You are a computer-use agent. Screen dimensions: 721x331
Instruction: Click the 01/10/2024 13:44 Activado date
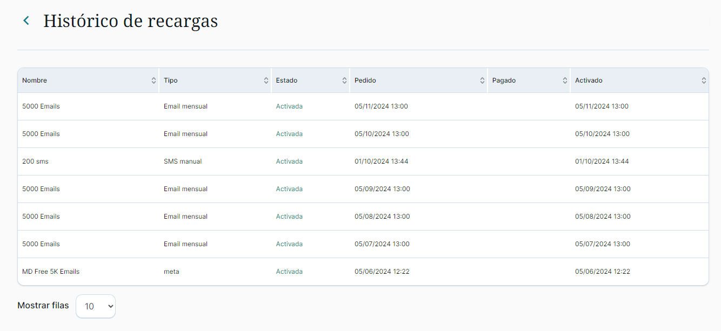coord(602,161)
